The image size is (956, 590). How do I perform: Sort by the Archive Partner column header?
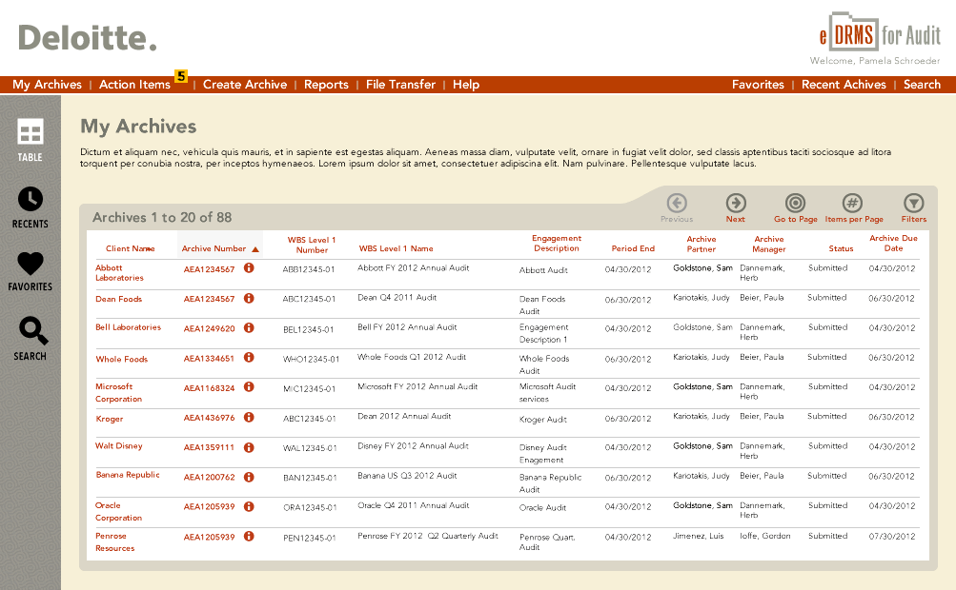tap(702, 245)
